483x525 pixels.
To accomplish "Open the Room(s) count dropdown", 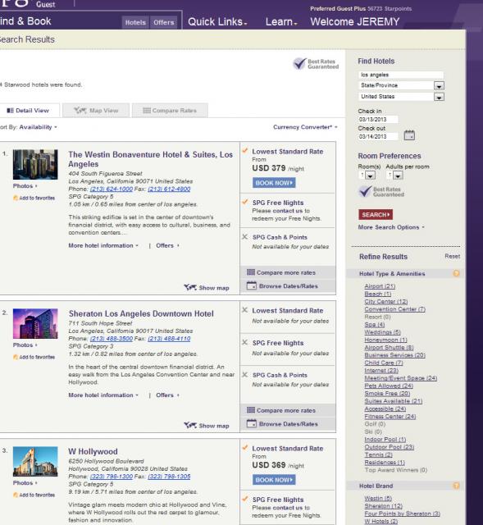I will [370, 176].
